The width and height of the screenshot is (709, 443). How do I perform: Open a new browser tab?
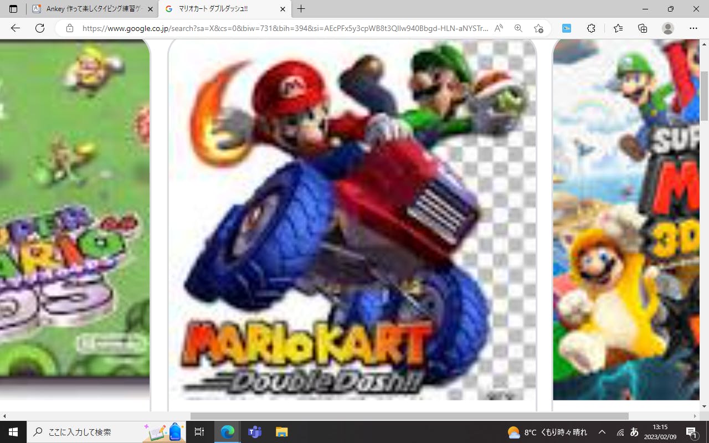[x=301, y=9]
